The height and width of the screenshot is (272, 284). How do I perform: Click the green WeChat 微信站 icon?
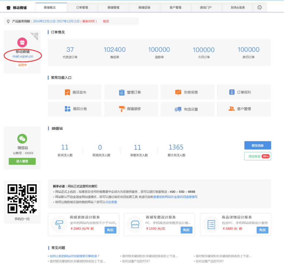[x=22, y=139]
